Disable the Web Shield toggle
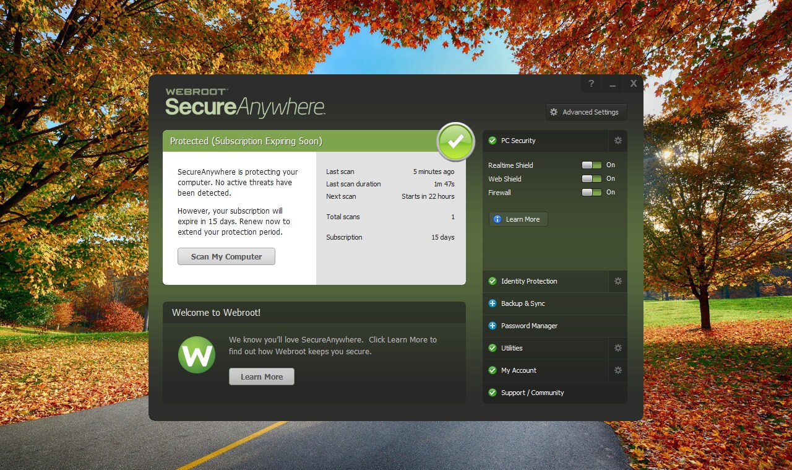The image size is (792, 470). click(x=592, y=179)
